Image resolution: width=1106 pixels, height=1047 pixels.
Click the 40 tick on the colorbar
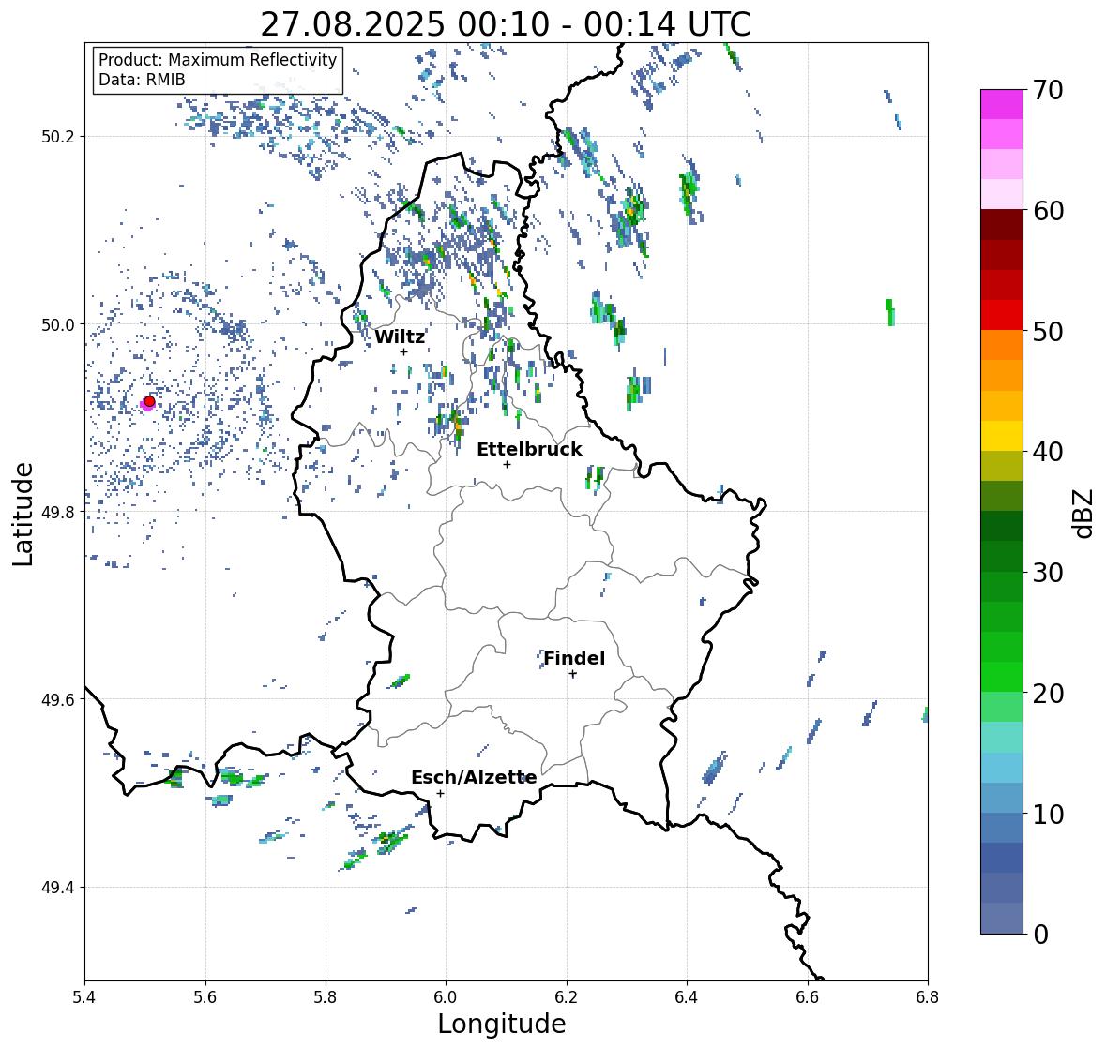pos(1048,452)
